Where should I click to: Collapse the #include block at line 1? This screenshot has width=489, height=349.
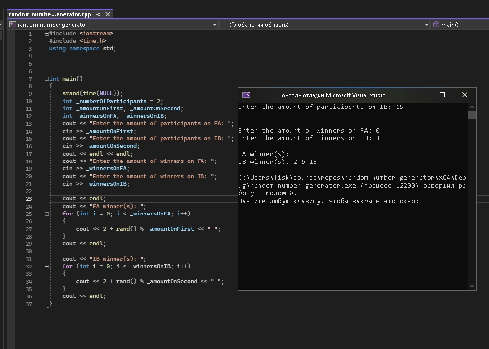(x=46, y=34)
